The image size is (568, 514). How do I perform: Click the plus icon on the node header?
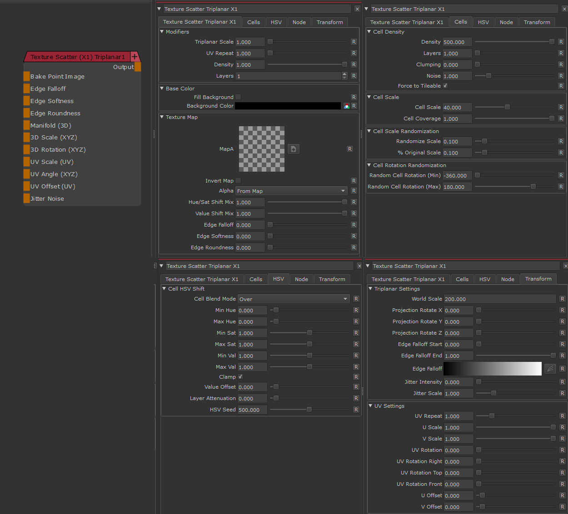pos(135,57)
